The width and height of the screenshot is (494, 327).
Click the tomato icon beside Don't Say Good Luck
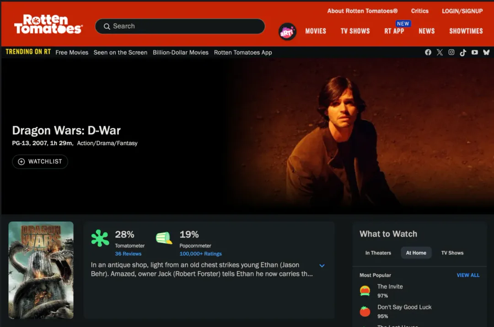coord(365,311)
